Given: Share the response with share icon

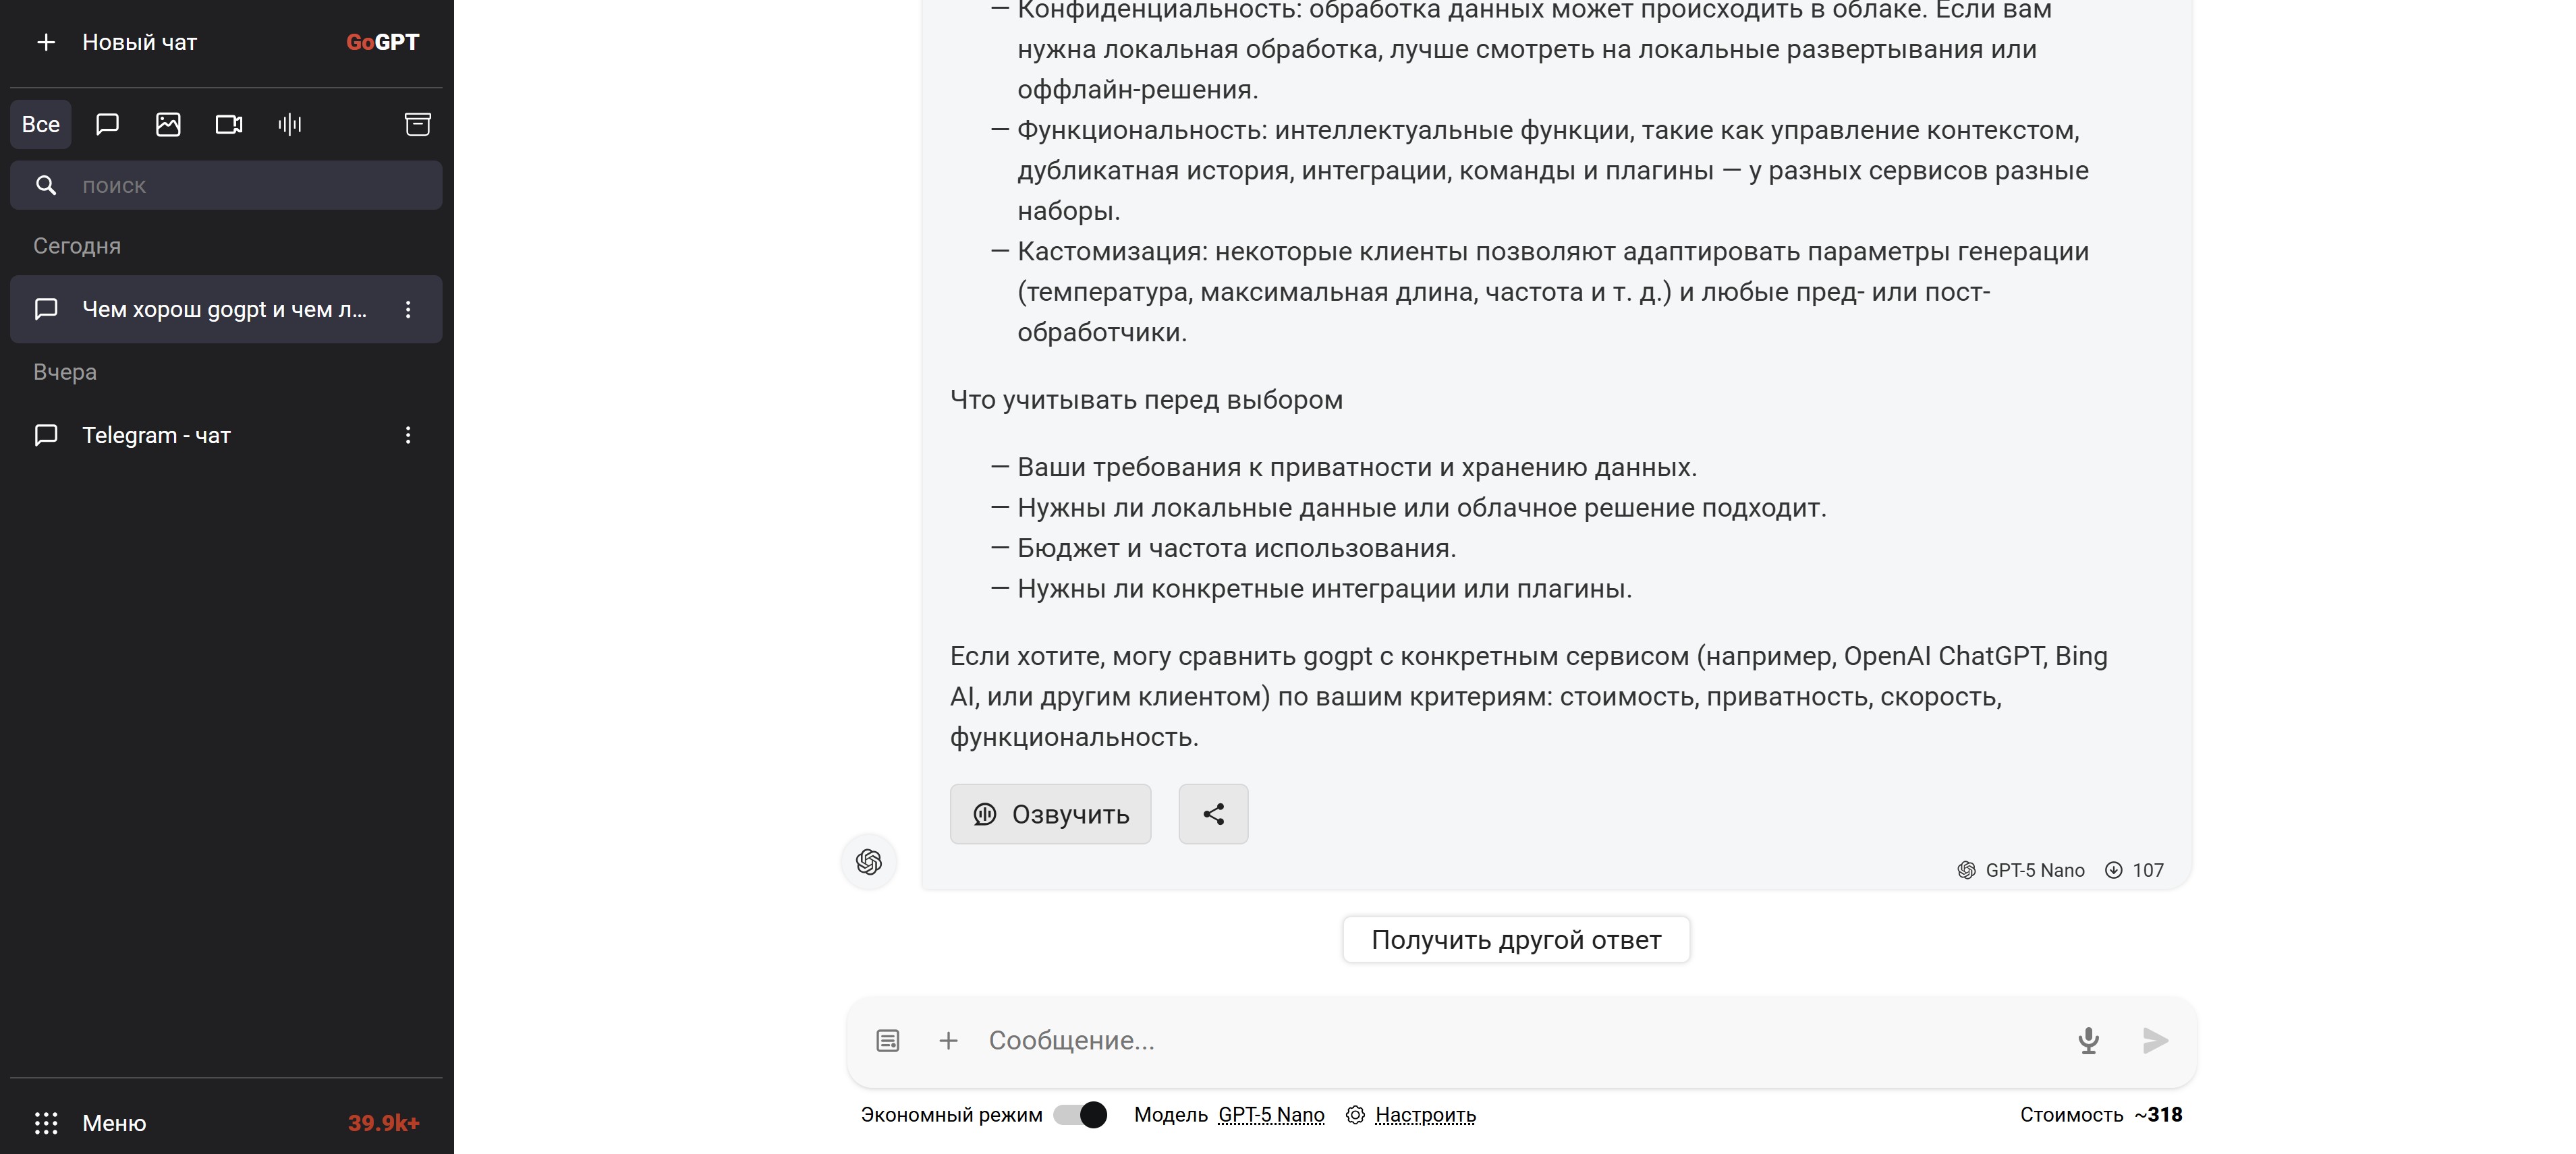Looking at the screenshot, I should (x=1213, y=814).
